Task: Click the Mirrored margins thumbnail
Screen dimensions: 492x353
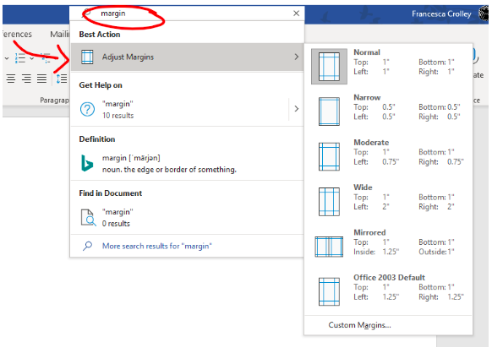Action: click(x=329, y=247)
